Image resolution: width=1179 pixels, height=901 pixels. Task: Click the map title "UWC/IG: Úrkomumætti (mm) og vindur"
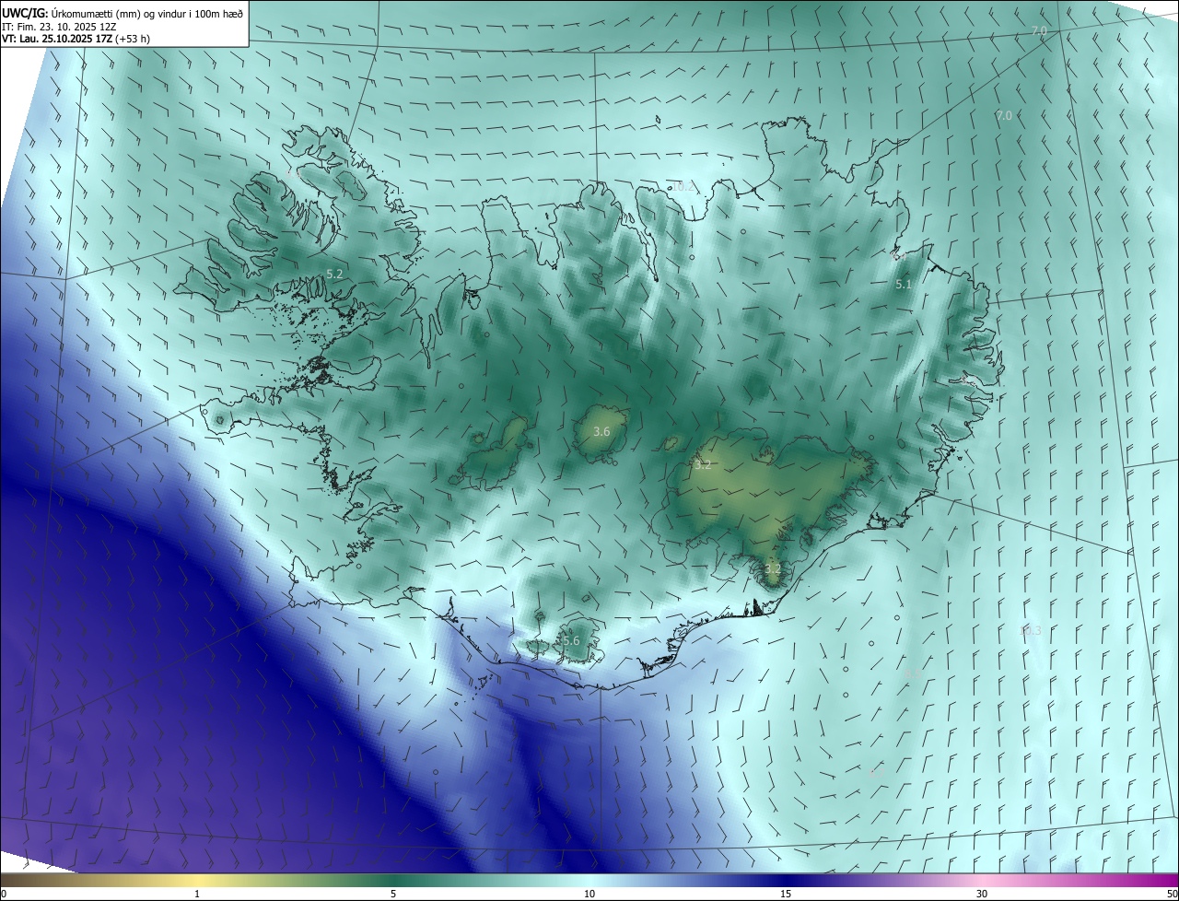point(123,13)
